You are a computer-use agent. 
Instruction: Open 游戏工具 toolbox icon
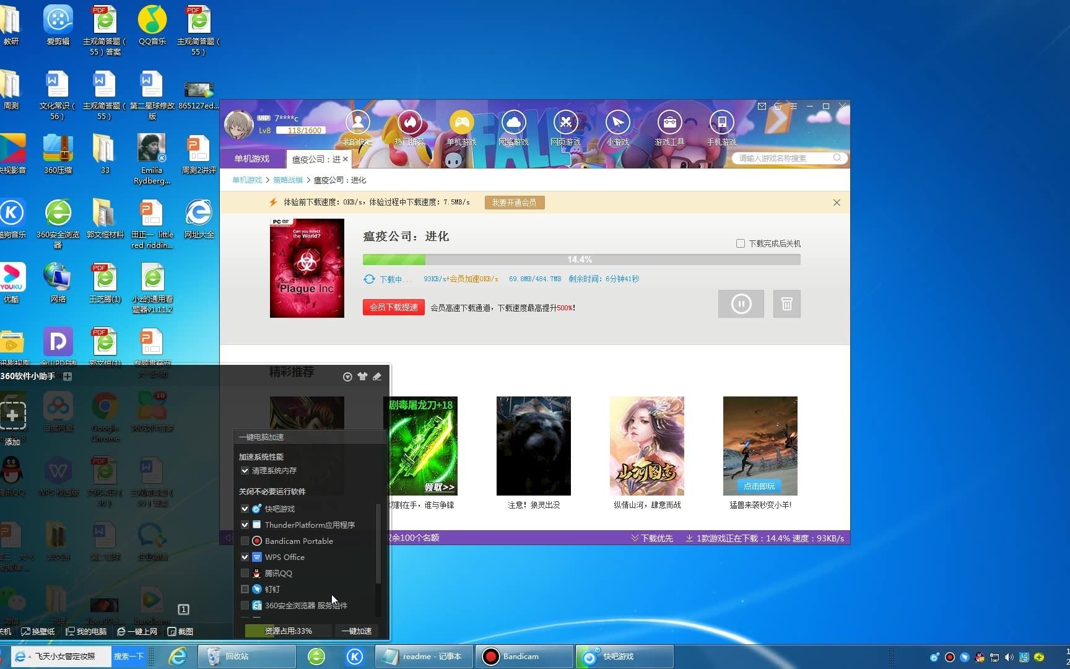click(669, 123)
